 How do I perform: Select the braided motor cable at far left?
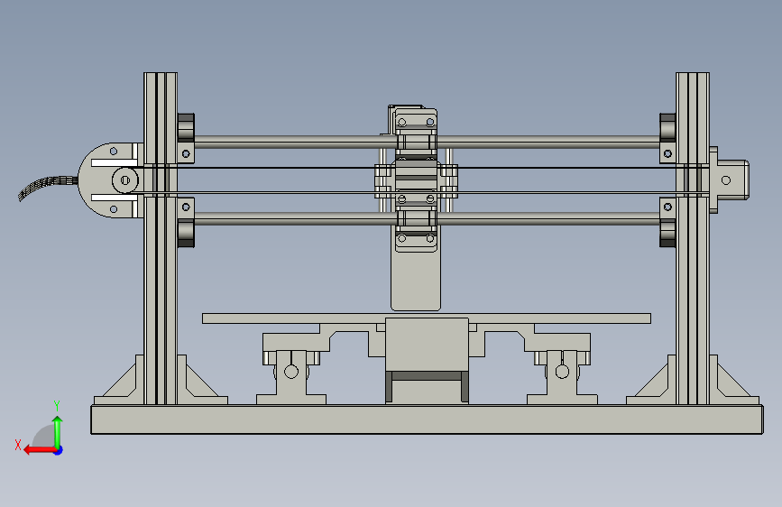[x=48, y=187]
